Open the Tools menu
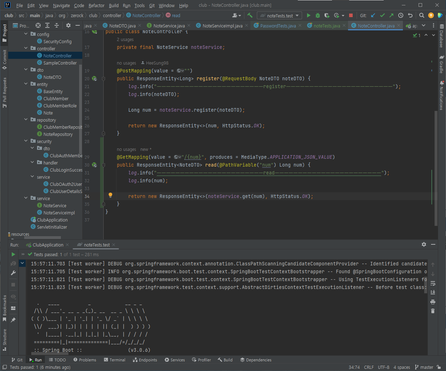Image resolution: width=446 pixels, height=371 pixels. [139, 5]
